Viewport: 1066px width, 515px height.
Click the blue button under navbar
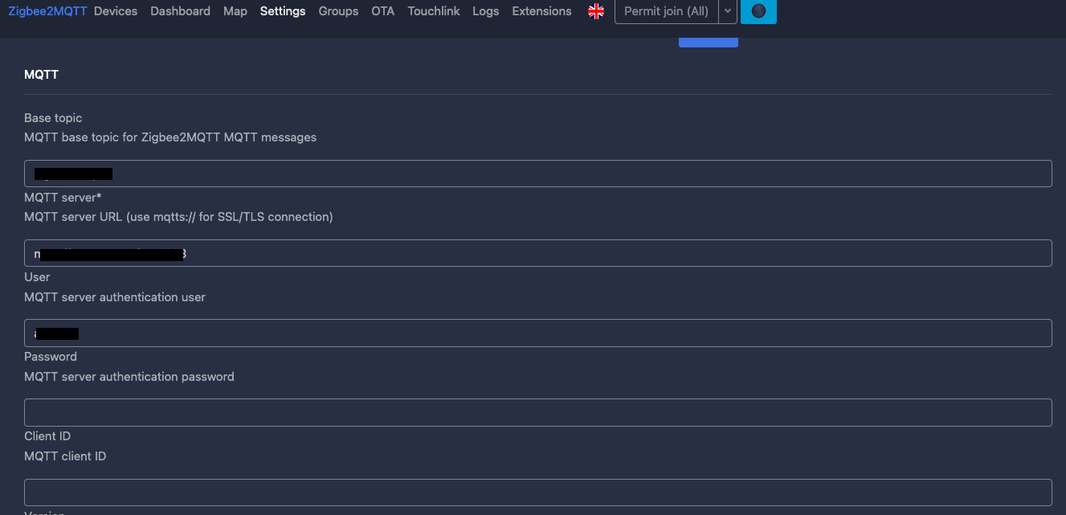[x=709, y=42]
